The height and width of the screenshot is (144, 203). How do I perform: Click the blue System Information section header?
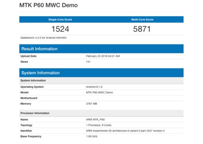point(40,73)
